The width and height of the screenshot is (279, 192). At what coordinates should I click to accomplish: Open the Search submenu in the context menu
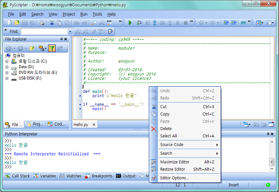(x=189, y=153)
